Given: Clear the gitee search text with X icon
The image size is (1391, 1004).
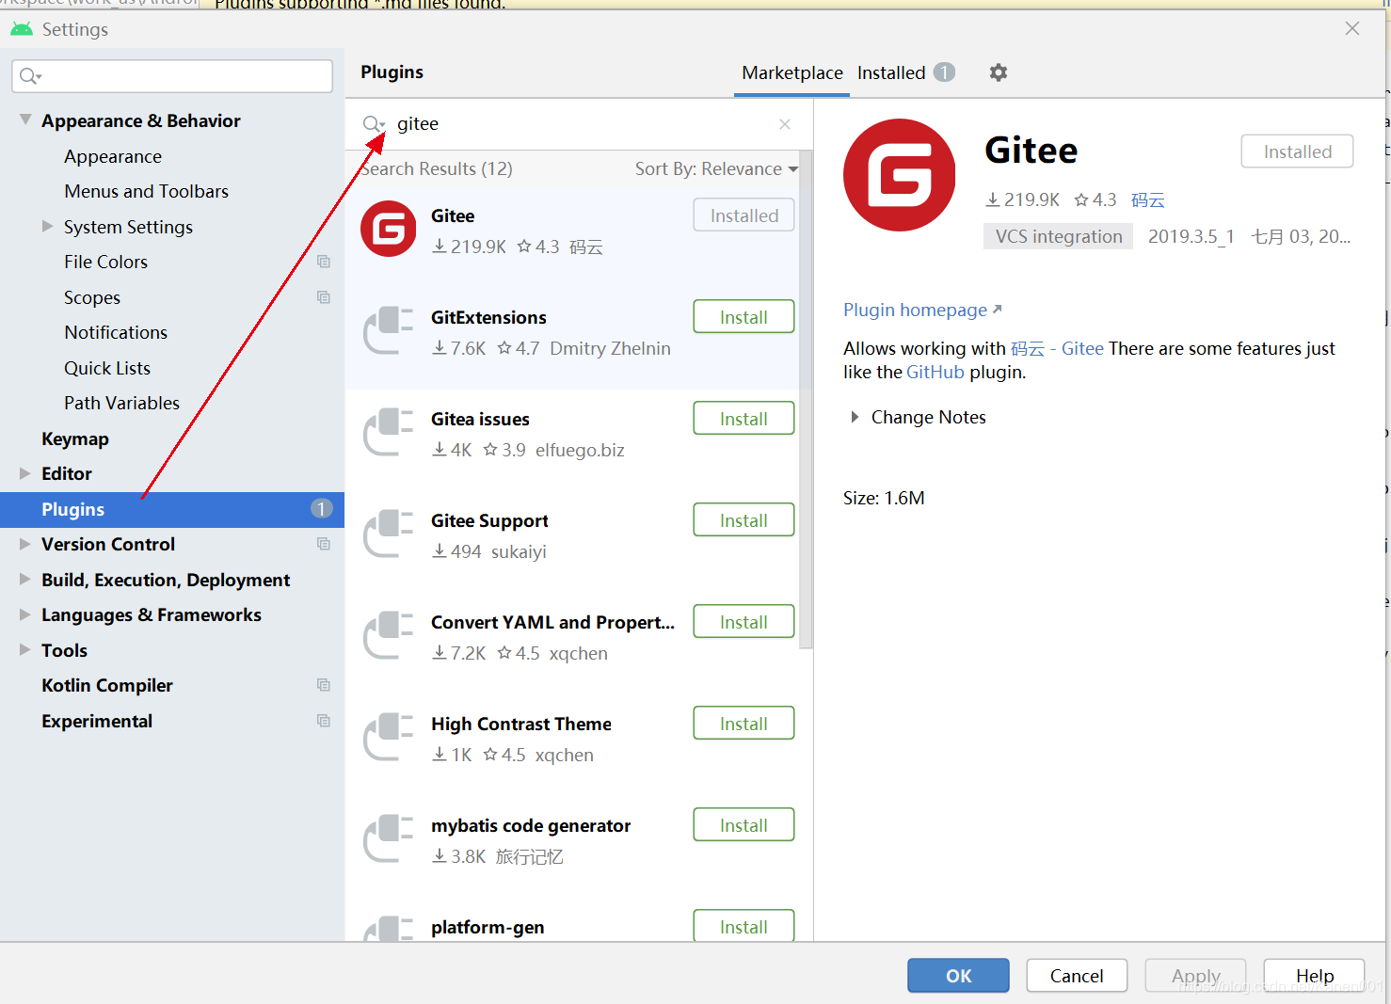Looking at the screenshot, I should 785,124.
